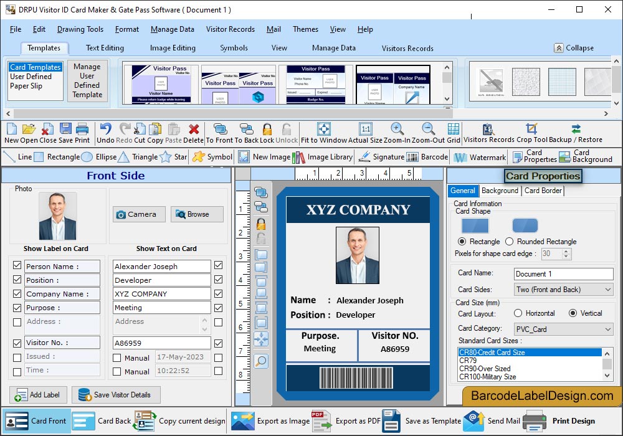Enable the Issued label checkbox
This screenshot has height=436, width=623.
coord(17,358)
